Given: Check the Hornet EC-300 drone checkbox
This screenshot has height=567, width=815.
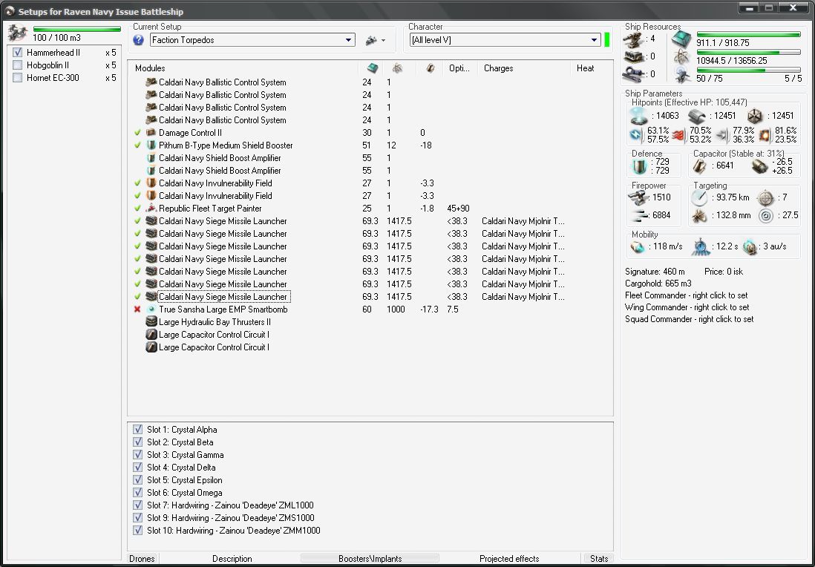Looking at the screenshot, I should click(18, 77).
